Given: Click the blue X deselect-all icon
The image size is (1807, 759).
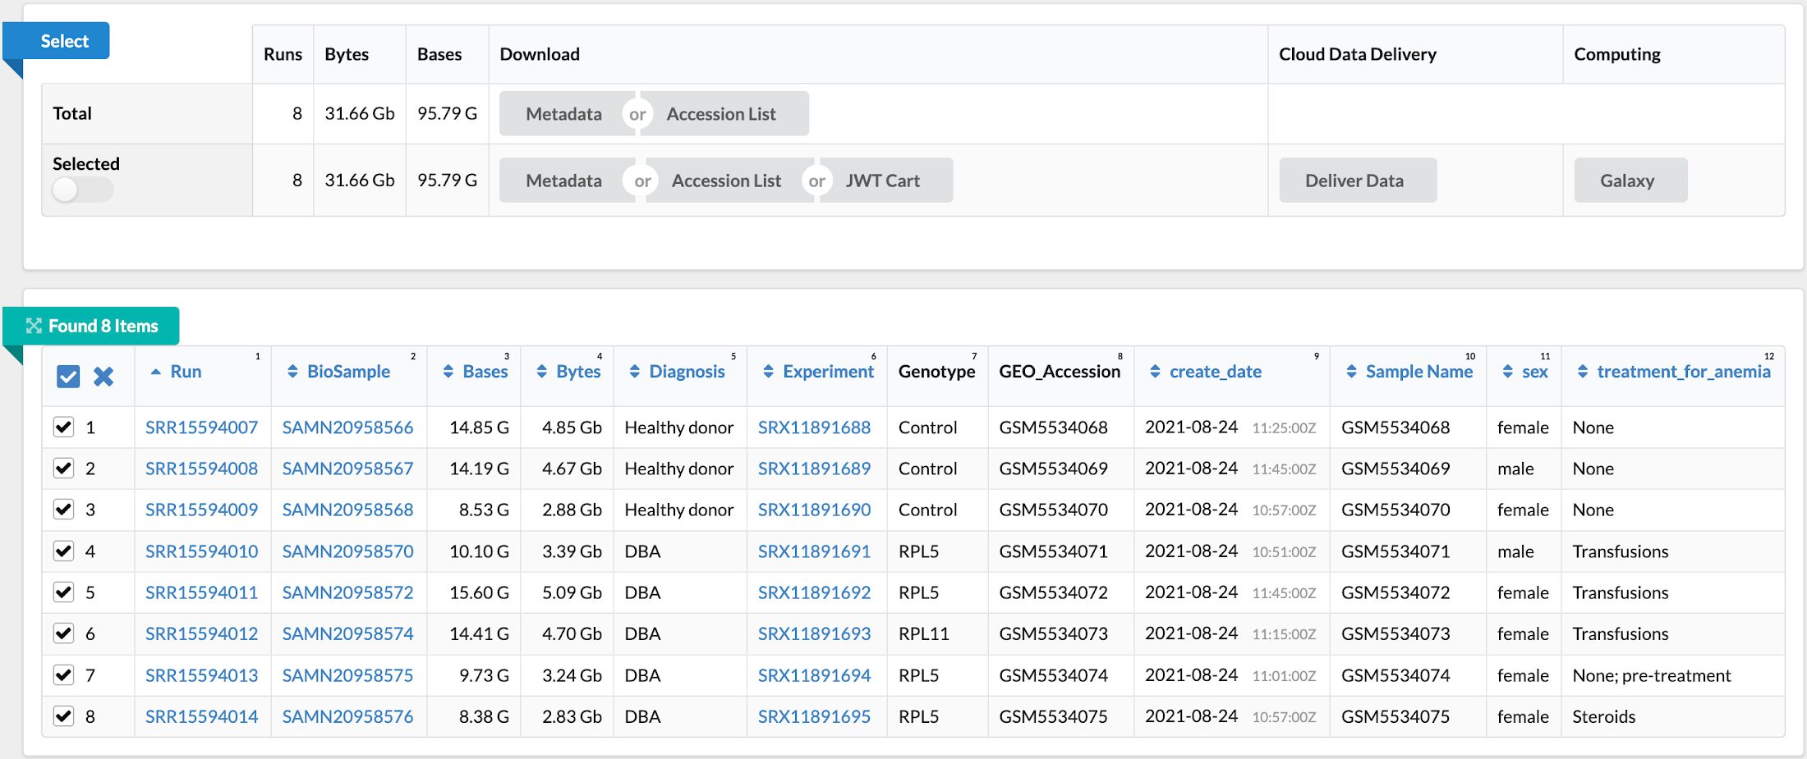Looking at the screenshot, I should 103,377.
